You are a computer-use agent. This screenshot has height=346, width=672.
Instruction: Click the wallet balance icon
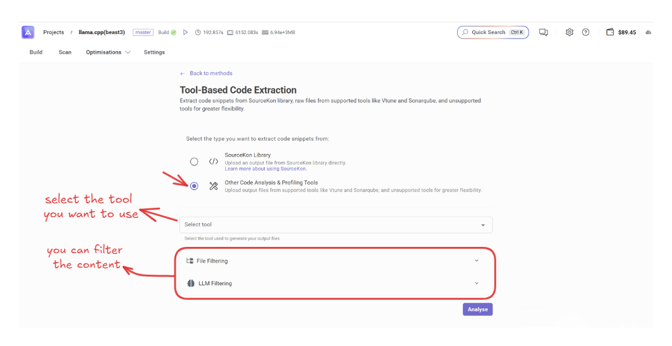pos(610,32)
